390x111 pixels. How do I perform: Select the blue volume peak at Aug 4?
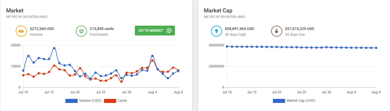152,56
